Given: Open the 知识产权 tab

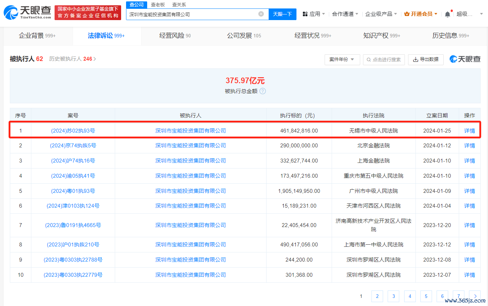Looking at the screenshot, I should (x=382, y=36).
